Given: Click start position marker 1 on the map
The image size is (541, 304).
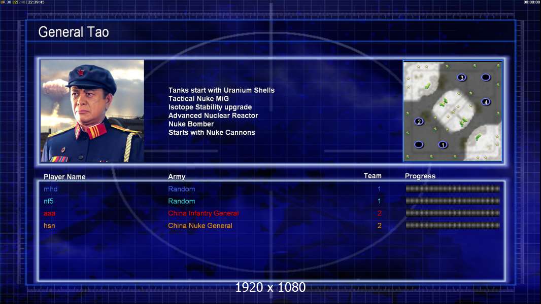Looking at the screenshot, I should click(x=443, y=145).
